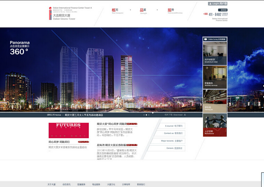Open the Online Survey 在线调查 button

(215, 40)
